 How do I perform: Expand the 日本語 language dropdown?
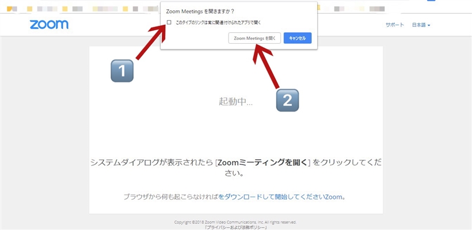pyautogui.click(x=421, y=25)
